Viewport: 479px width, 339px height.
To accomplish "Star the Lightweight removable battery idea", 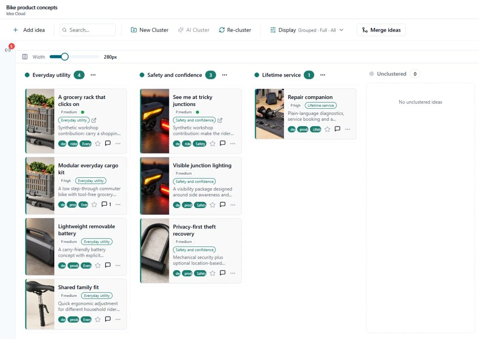I will [98, 265].
